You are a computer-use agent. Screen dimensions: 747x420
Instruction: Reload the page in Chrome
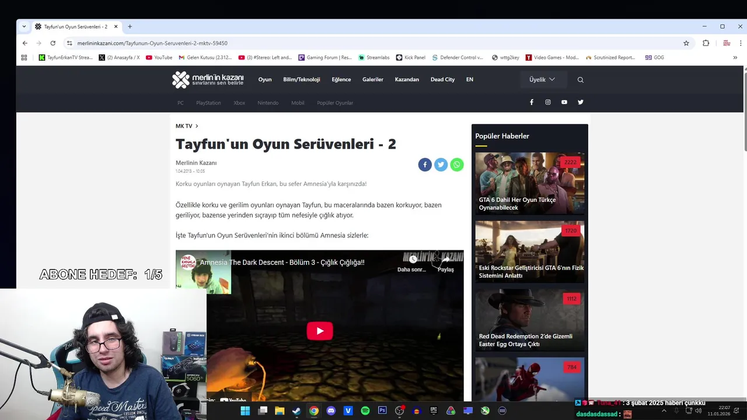(53, 43)
